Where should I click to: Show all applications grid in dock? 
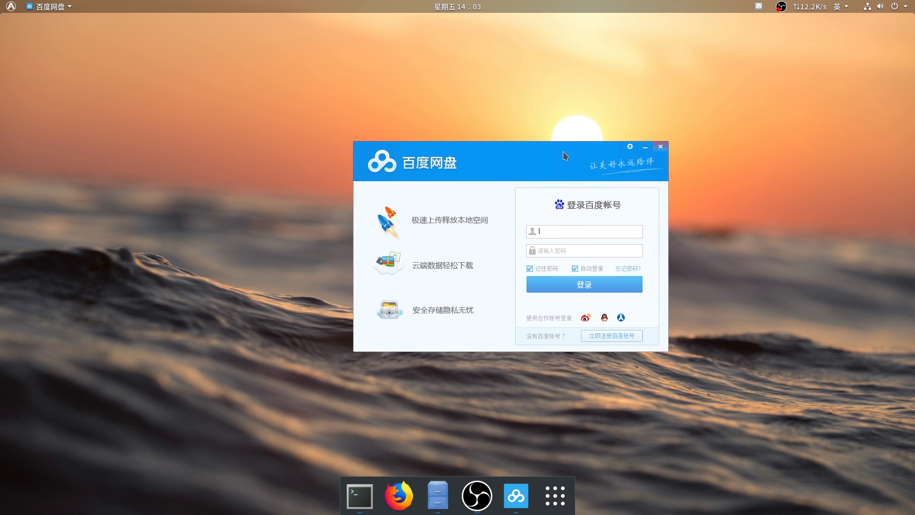(555, 496)
